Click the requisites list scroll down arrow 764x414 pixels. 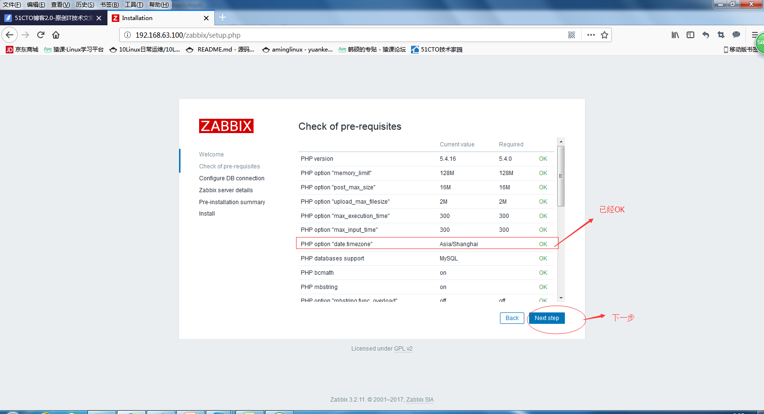[x=561, y=298]
